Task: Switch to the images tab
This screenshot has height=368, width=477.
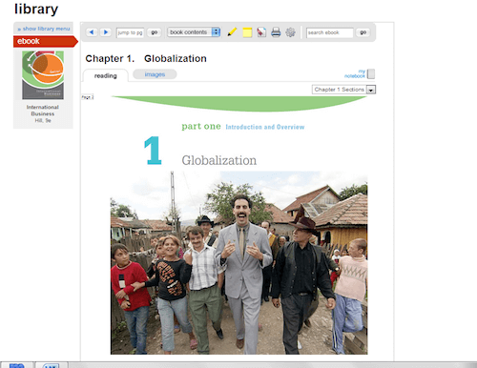Action: [x=155, y=74]
